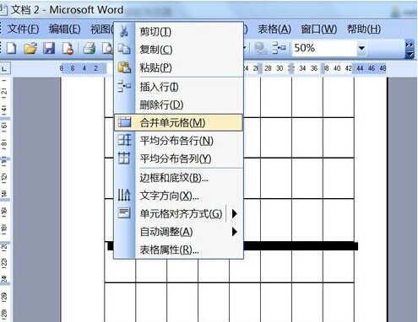
Task: Click the New blank document icon
Action: (x=12, y=48)
